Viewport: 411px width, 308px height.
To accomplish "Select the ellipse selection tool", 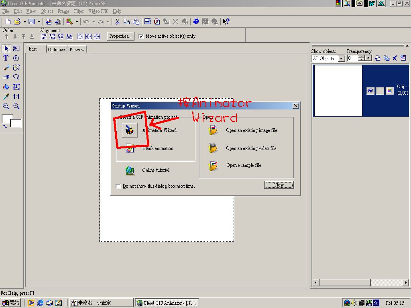I will pos(16,58).
